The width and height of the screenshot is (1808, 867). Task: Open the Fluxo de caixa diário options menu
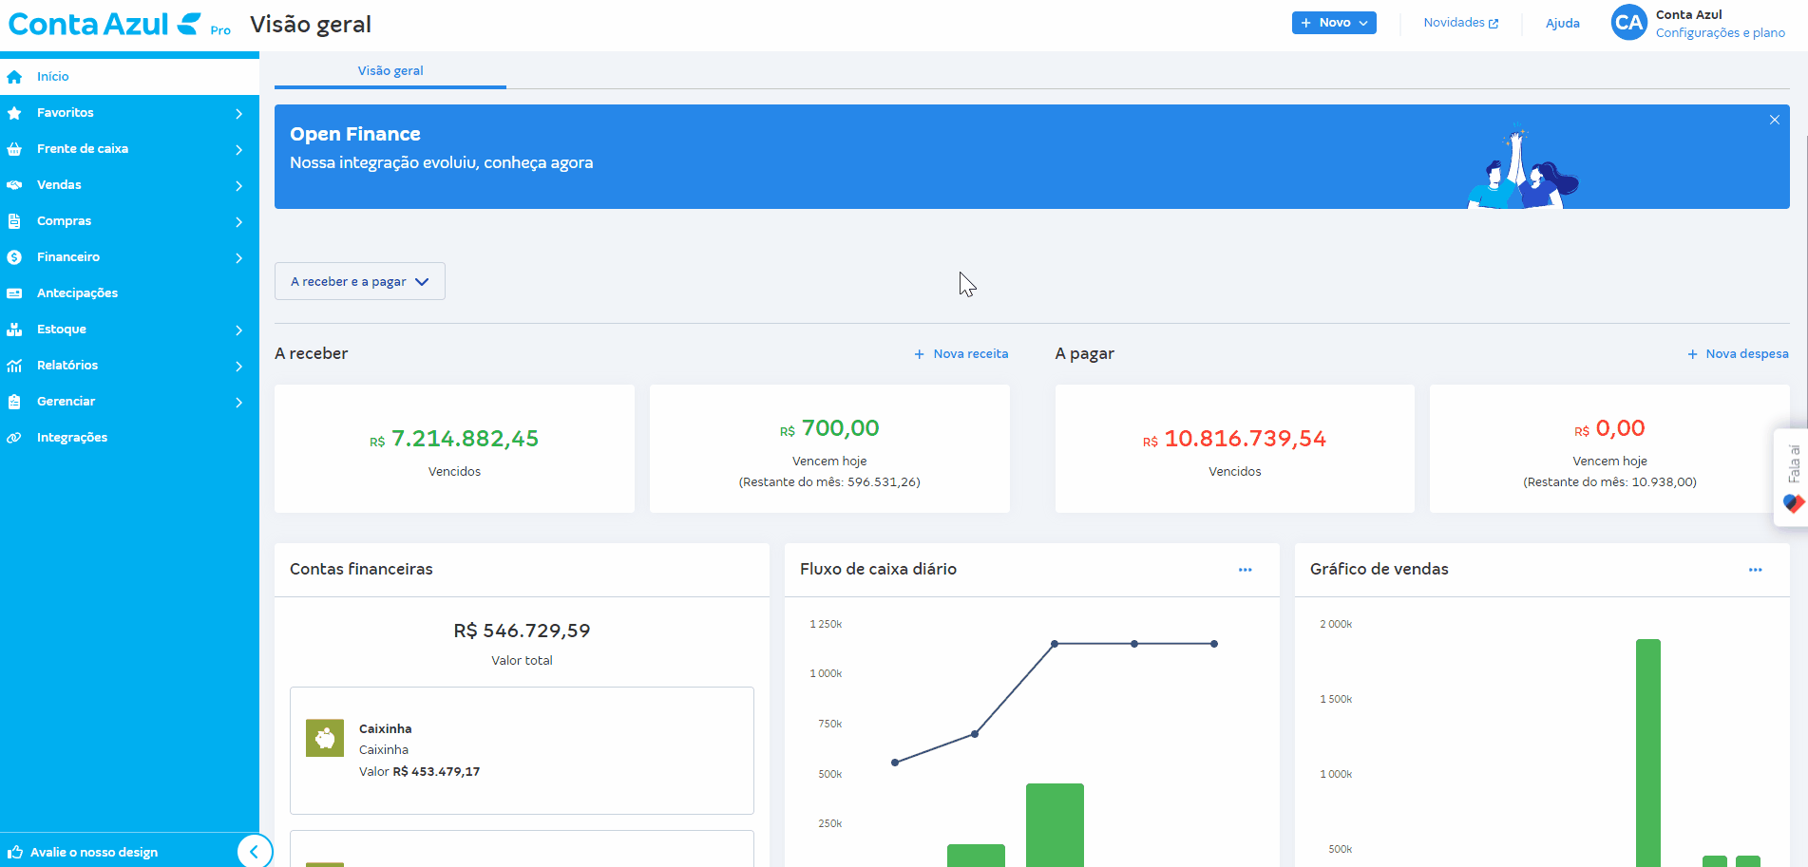(1246, 569)
